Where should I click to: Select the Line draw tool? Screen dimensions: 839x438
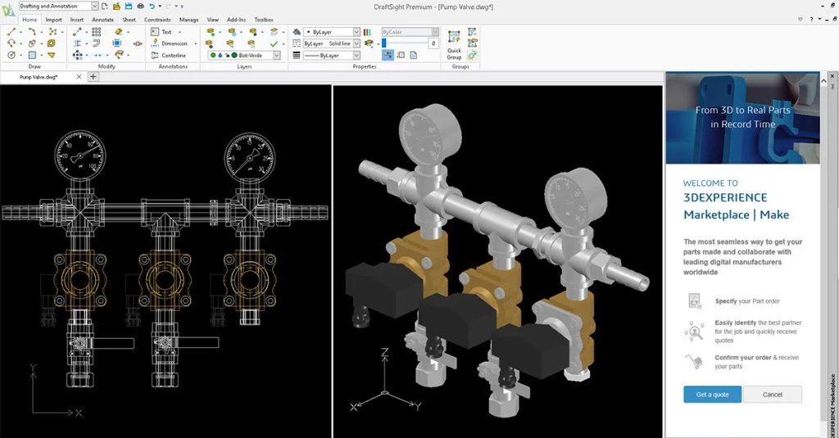(12, 32)
